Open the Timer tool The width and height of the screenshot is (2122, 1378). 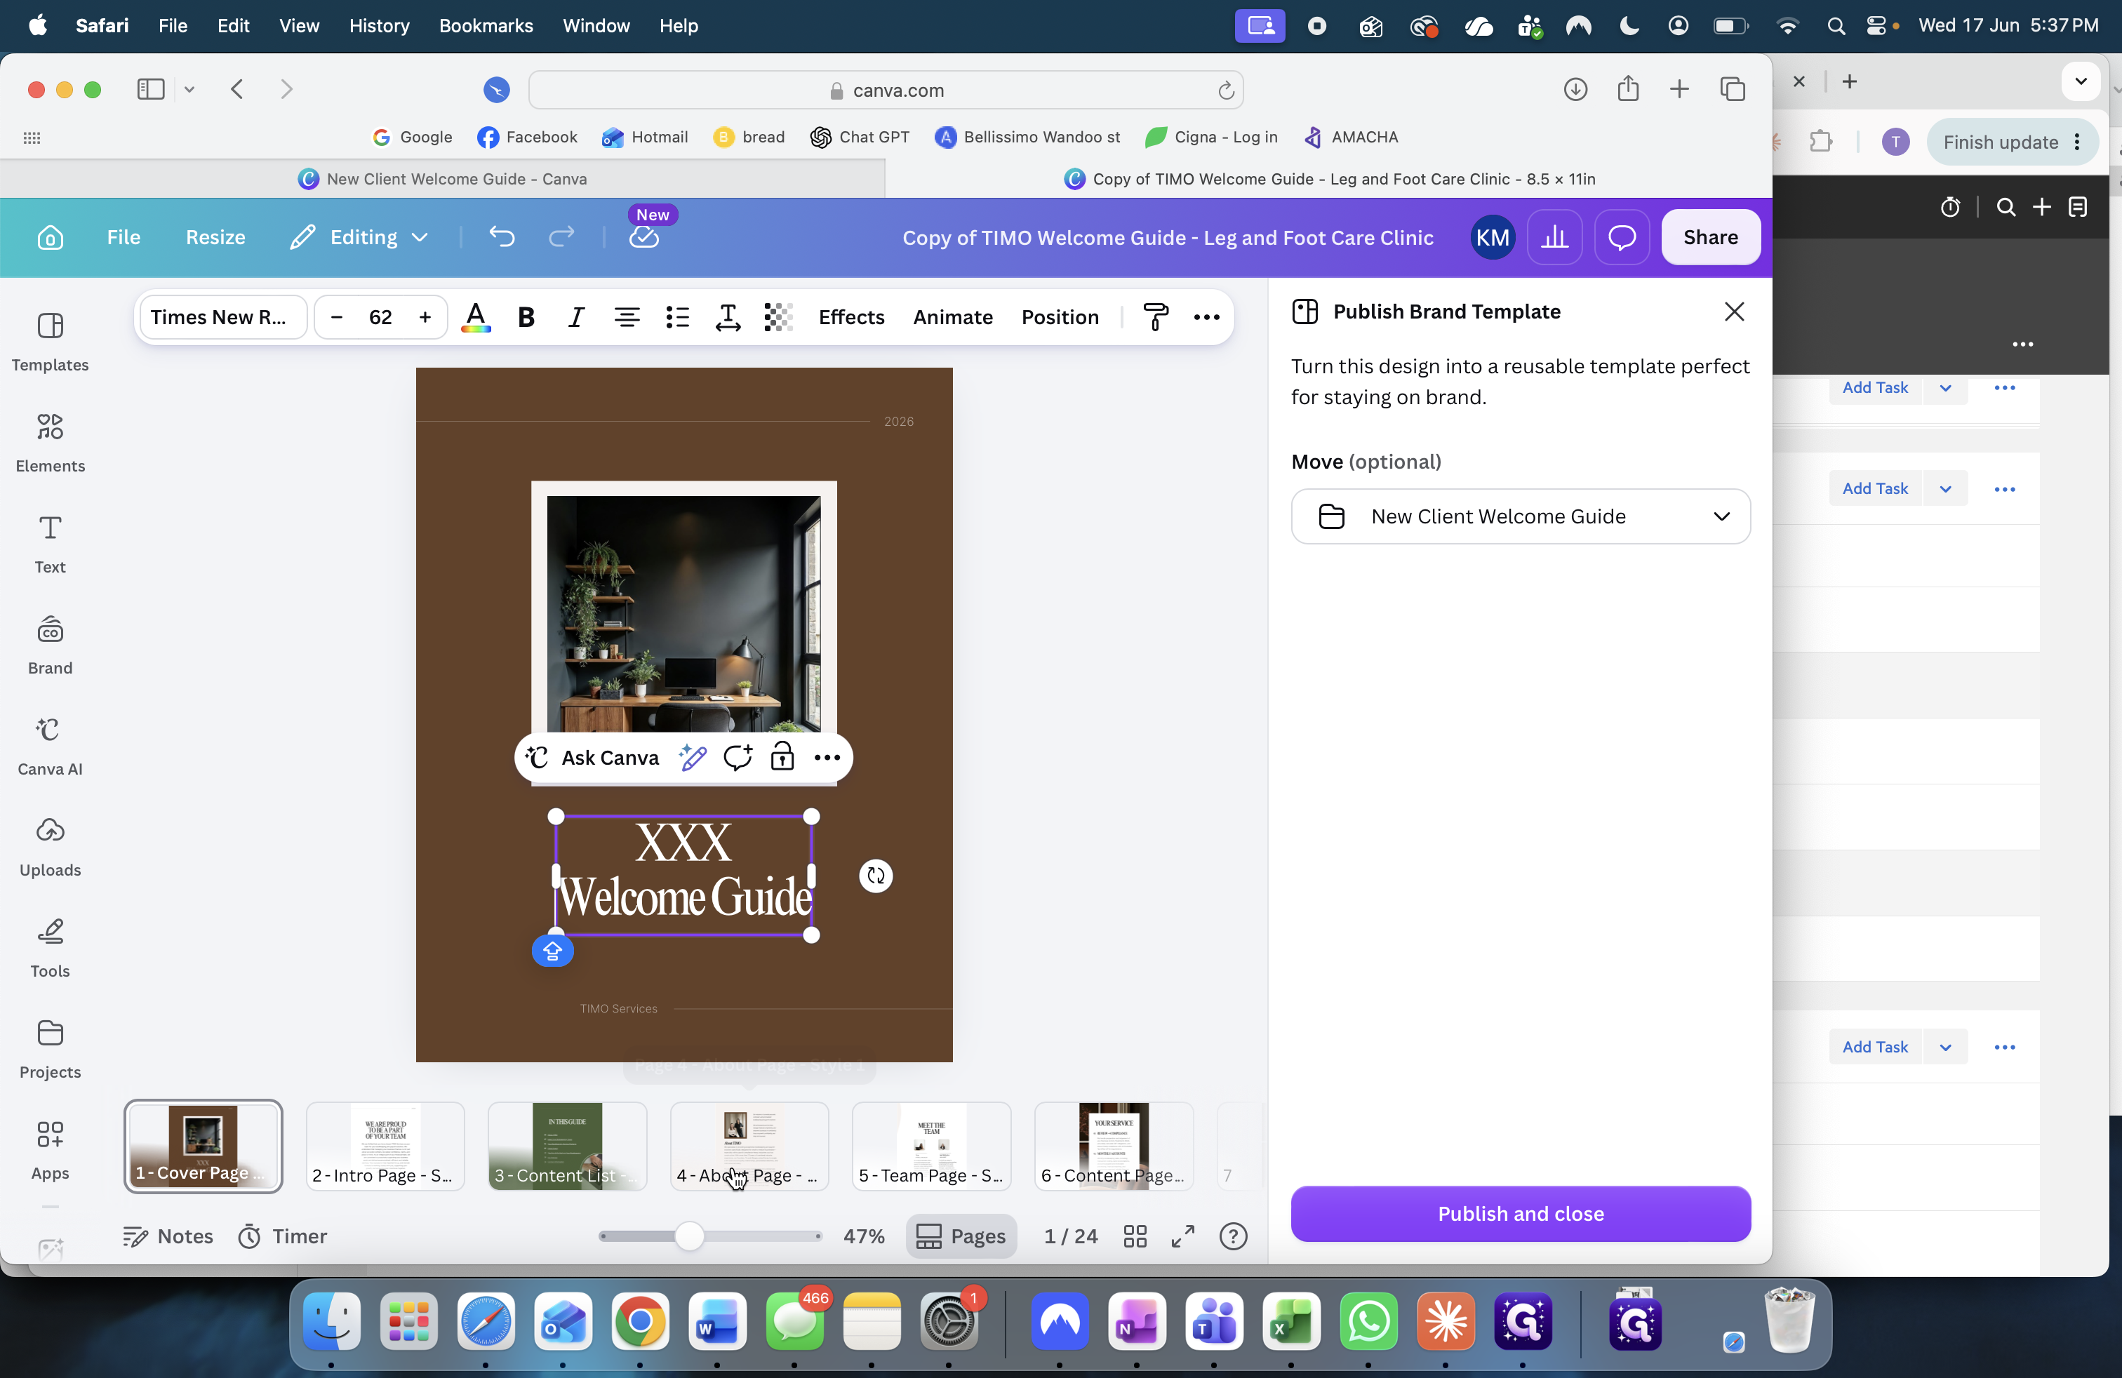click(x=282, y=1236)
